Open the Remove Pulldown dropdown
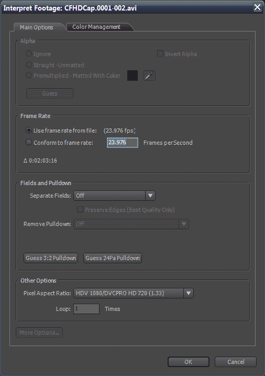265x376 pixels. [x=131, y=224]
